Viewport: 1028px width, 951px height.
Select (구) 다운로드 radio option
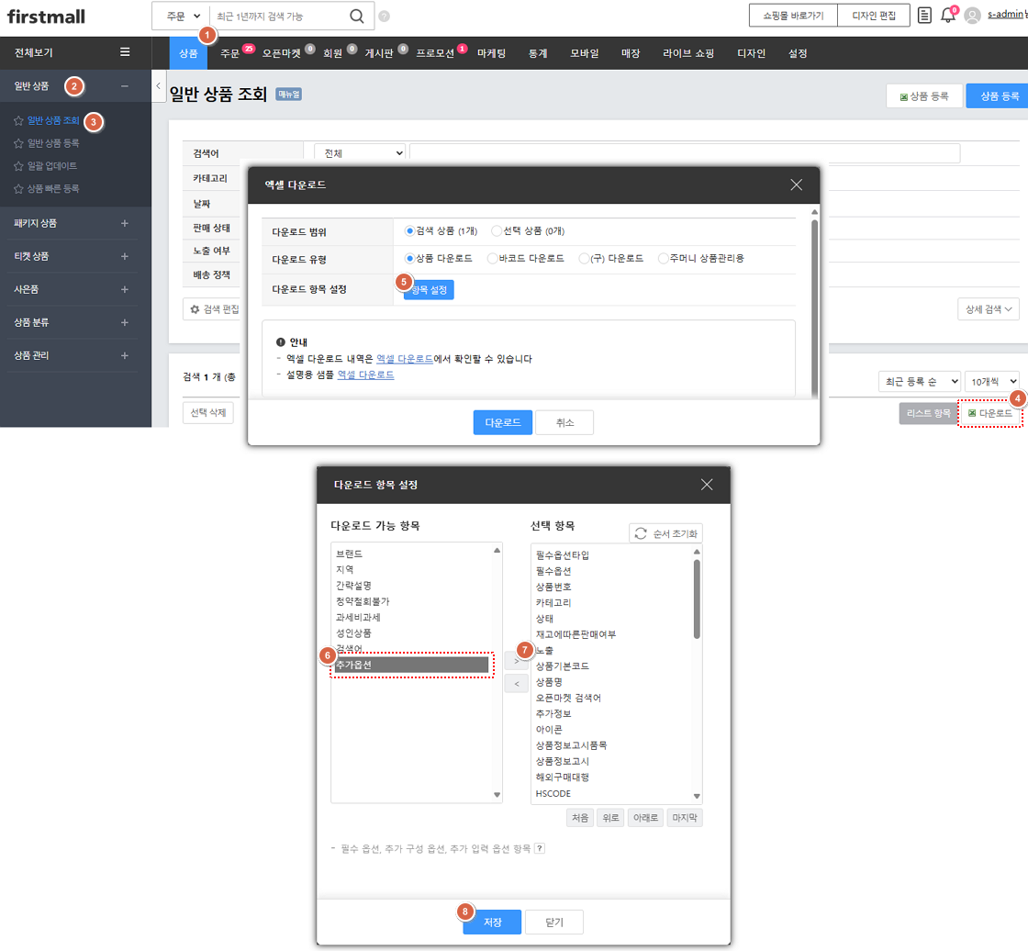coord(584,259)
